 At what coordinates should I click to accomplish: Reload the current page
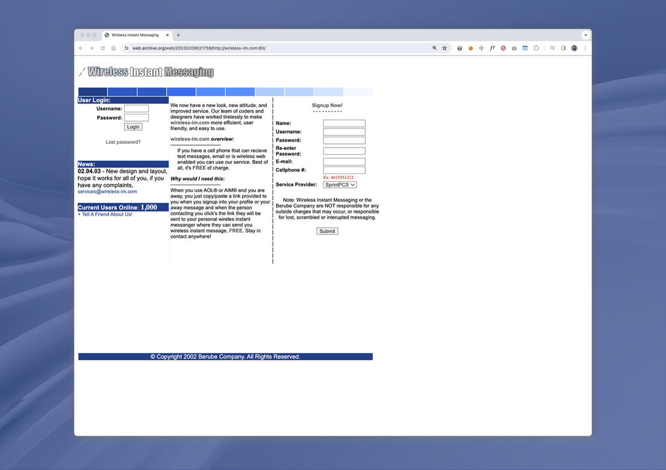coord(102,48)
